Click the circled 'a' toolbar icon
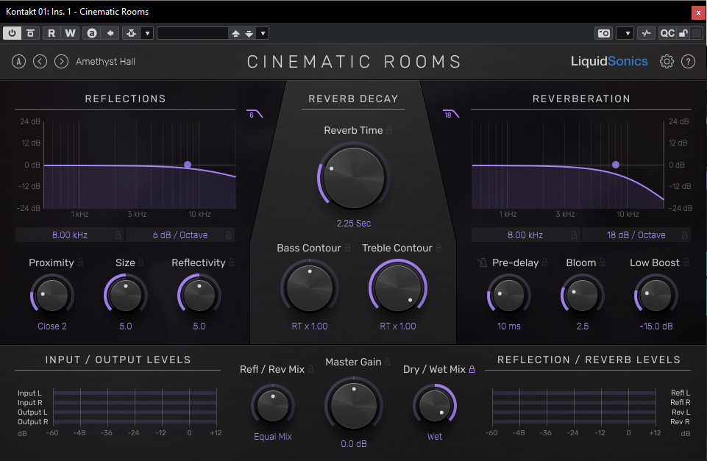This screenshot has height=461, width=707. [x=92, y=33]
